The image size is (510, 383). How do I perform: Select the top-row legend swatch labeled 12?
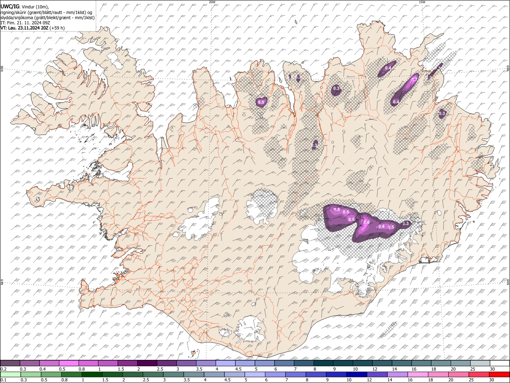(382, 363)
